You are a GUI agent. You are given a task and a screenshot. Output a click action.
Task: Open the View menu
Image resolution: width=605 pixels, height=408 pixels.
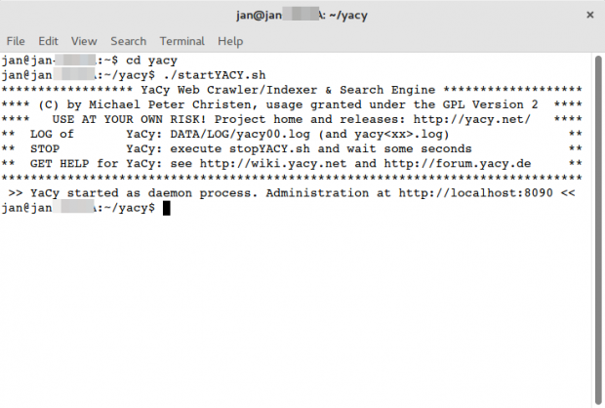[x=84, y=41]
